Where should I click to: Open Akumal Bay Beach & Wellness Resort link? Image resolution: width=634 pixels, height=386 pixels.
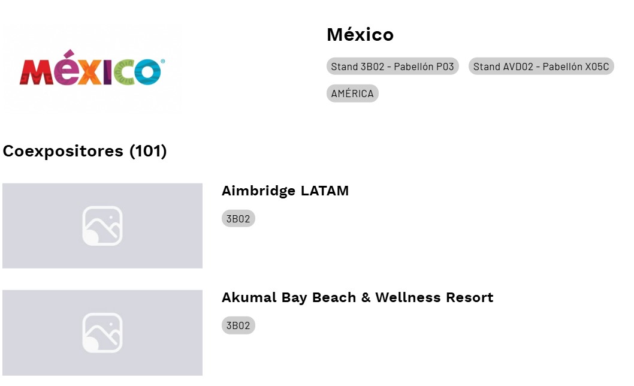pos(357,298)
